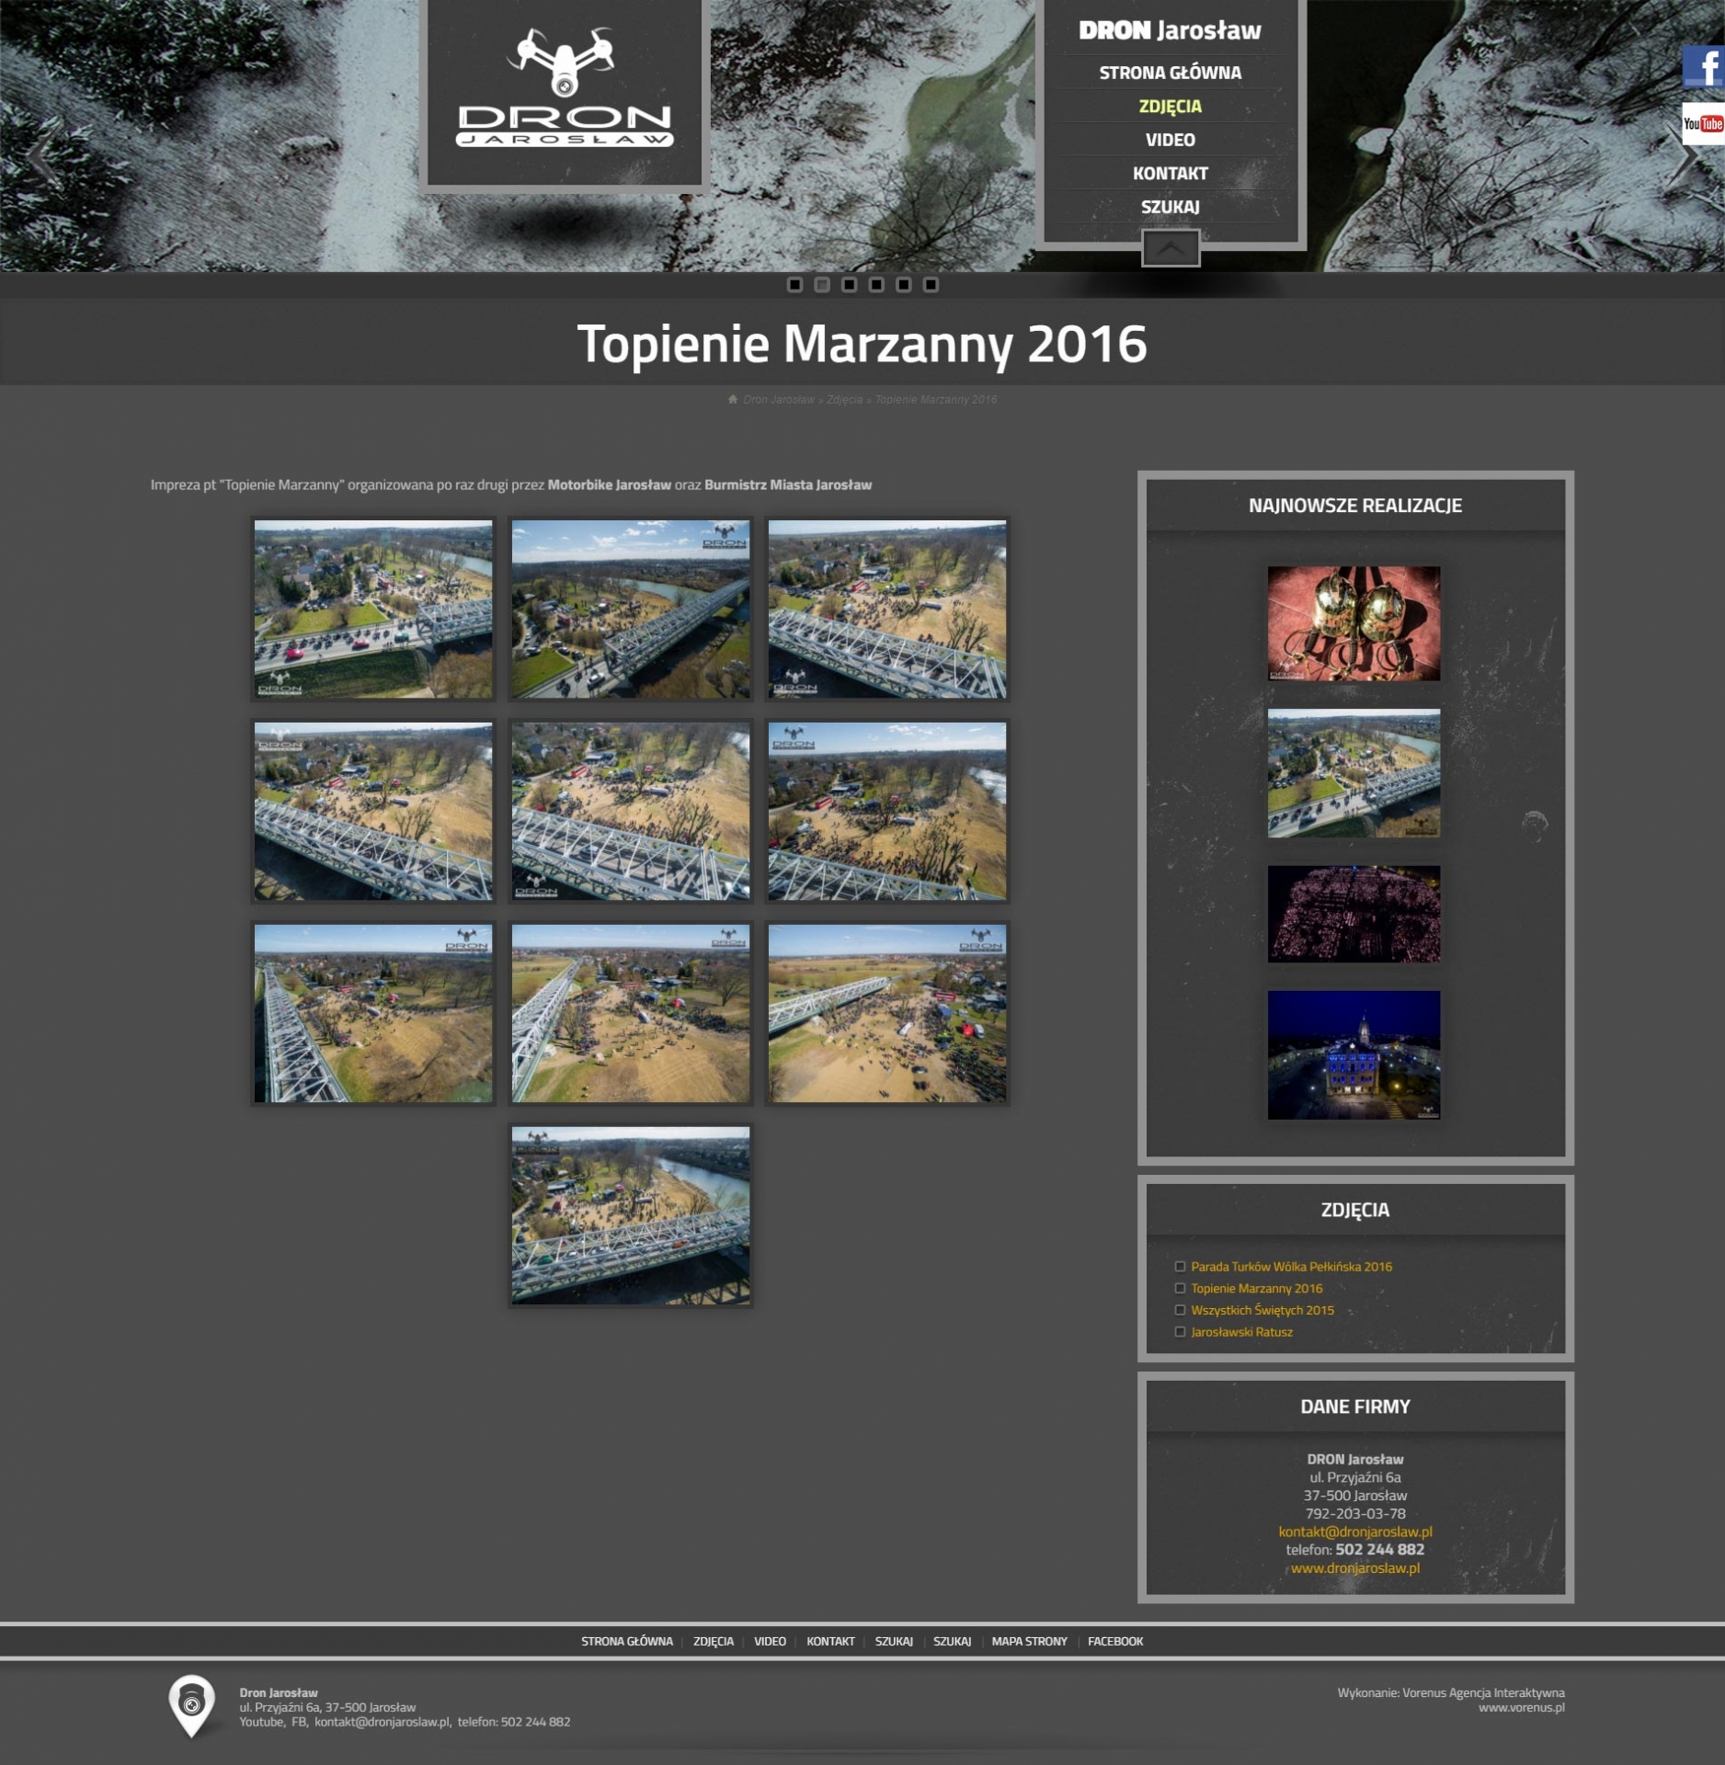Viewport: 1725px width, 1765px height.
Task: Open the first gallery photo thumbnail
Action: 373,609
